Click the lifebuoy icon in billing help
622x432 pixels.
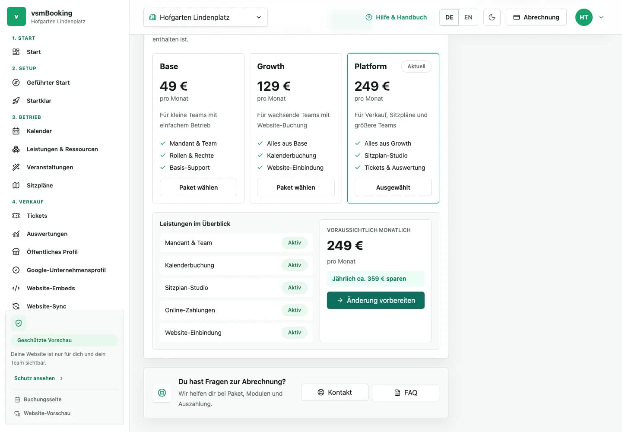click(162, 393)
